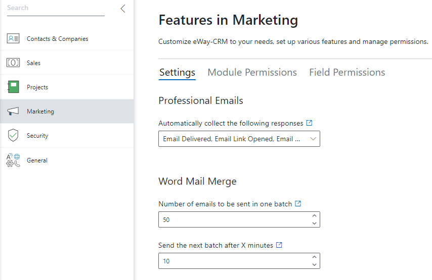This screenshot has height=280, width=432.
Task: Decrease emails per batch with down arrow
Action: (314, 223)
